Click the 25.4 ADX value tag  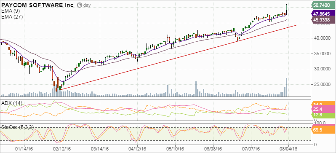[x=323, y=110]
